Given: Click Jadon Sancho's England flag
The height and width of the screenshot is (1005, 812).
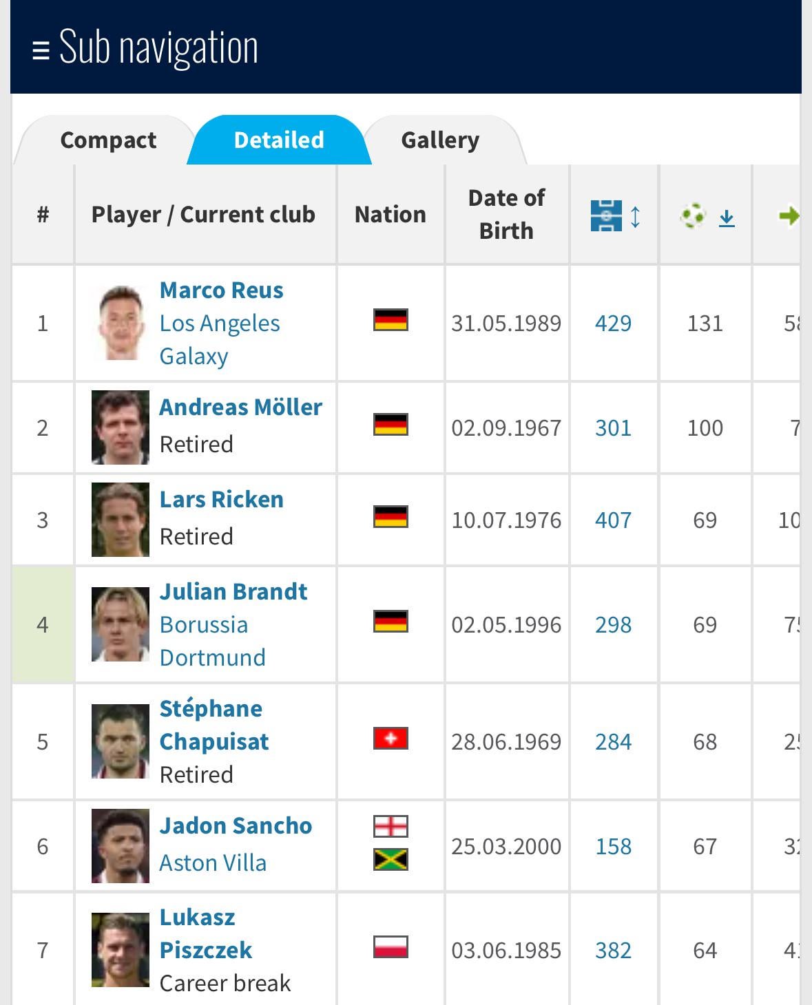Looking at the screenshot, I should [391, 826].
